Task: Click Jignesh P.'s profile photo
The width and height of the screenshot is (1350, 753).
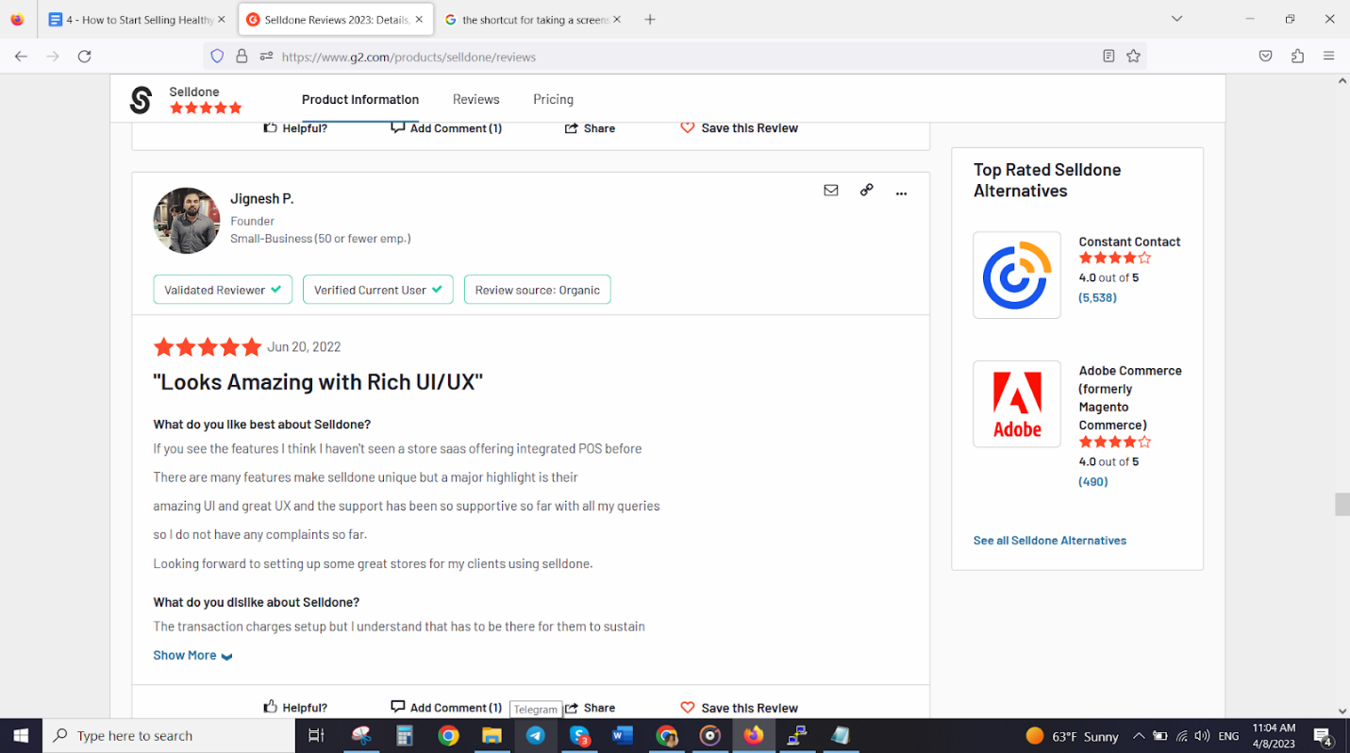Action: (x=187, y=220)
